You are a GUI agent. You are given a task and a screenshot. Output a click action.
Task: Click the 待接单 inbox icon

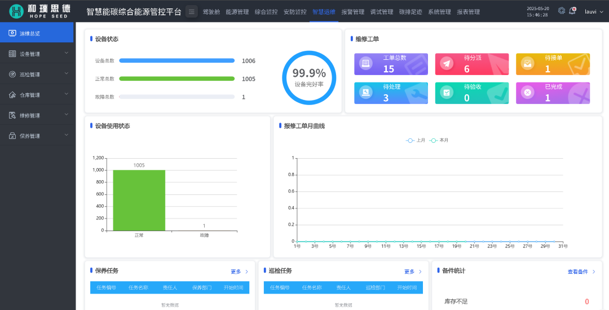[x=527, y=64]
